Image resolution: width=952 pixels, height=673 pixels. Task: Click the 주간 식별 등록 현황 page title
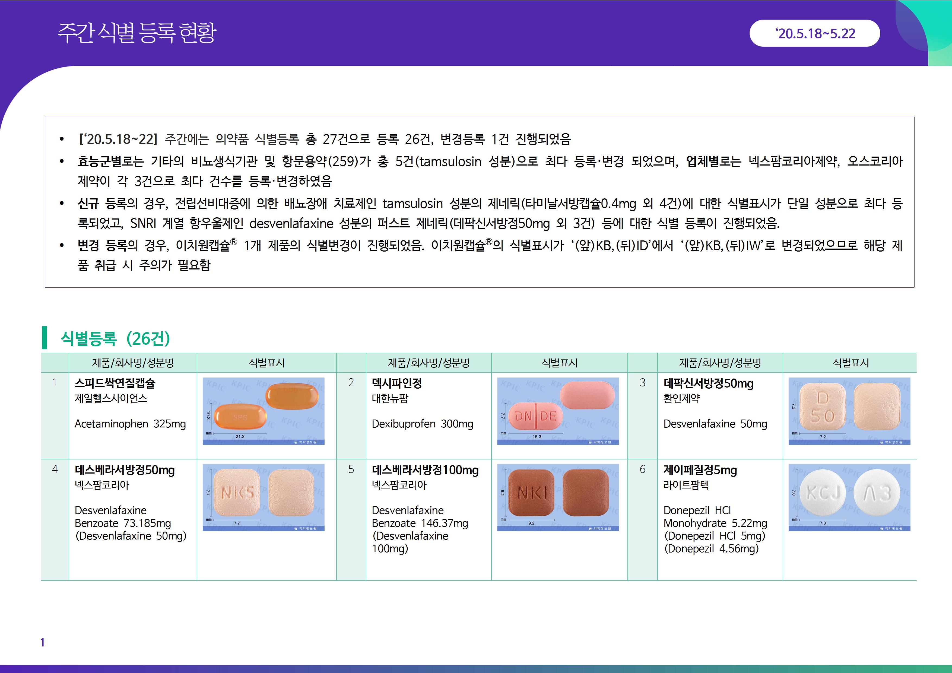click(137, 33)
